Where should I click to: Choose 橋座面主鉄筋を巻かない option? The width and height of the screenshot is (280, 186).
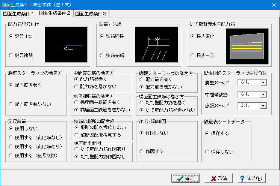point(102,110)
